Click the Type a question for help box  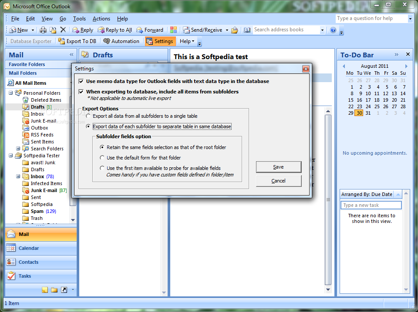371,18
